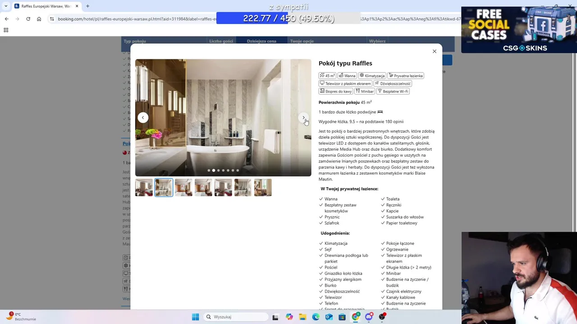Open the third room photo thumbnail
The height and width of the screenshot is (324, 577).
click(183, 188)
